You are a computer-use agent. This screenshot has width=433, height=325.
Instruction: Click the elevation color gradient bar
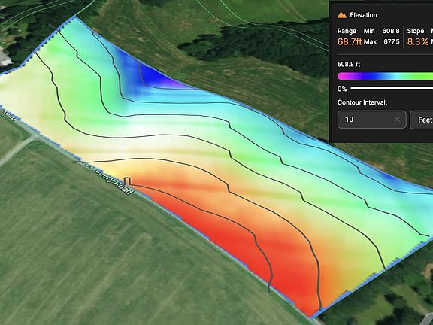click(x=385, y=76)
